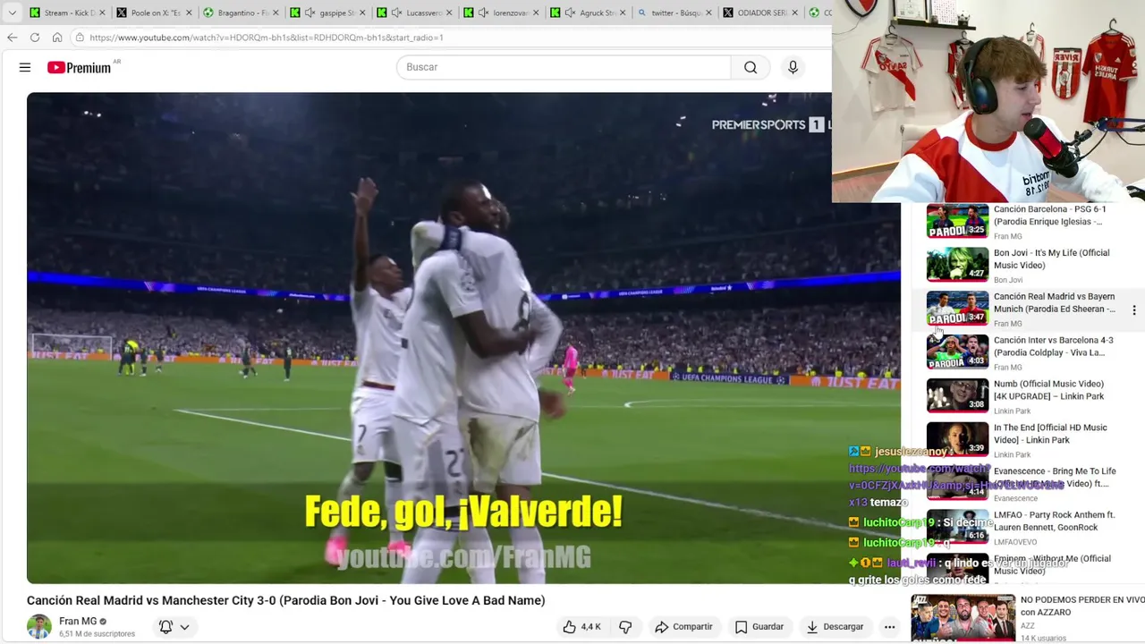Open more actions three-dot menu under video

point(889,627)
